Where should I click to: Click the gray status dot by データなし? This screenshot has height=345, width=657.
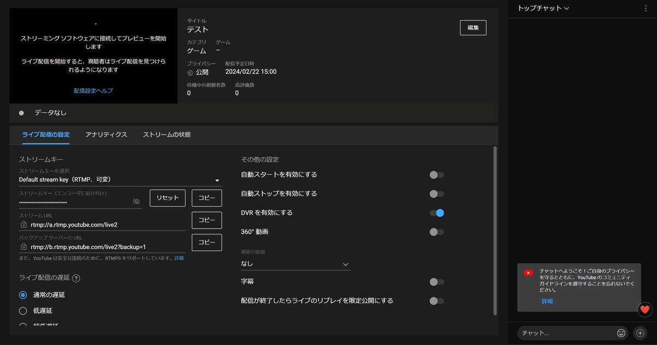21,113
